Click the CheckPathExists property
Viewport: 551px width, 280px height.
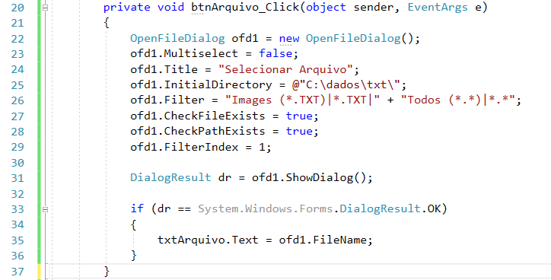(215, 131)
